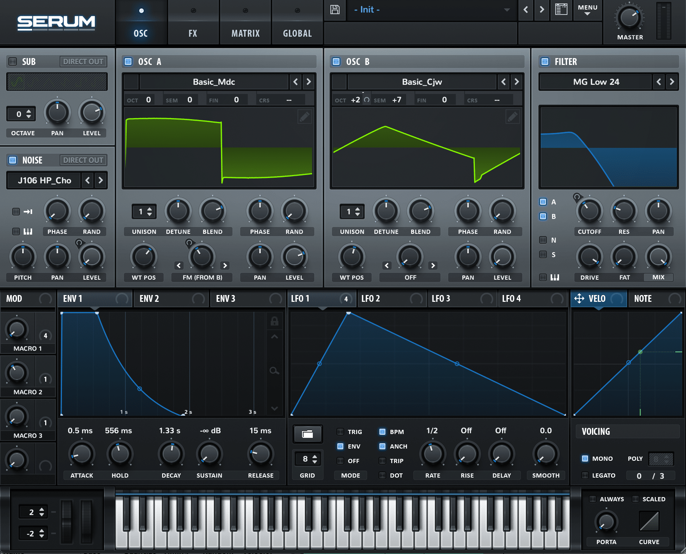Switch to the FX tab
The image size is (686, 554).
[x=193, y=22]
